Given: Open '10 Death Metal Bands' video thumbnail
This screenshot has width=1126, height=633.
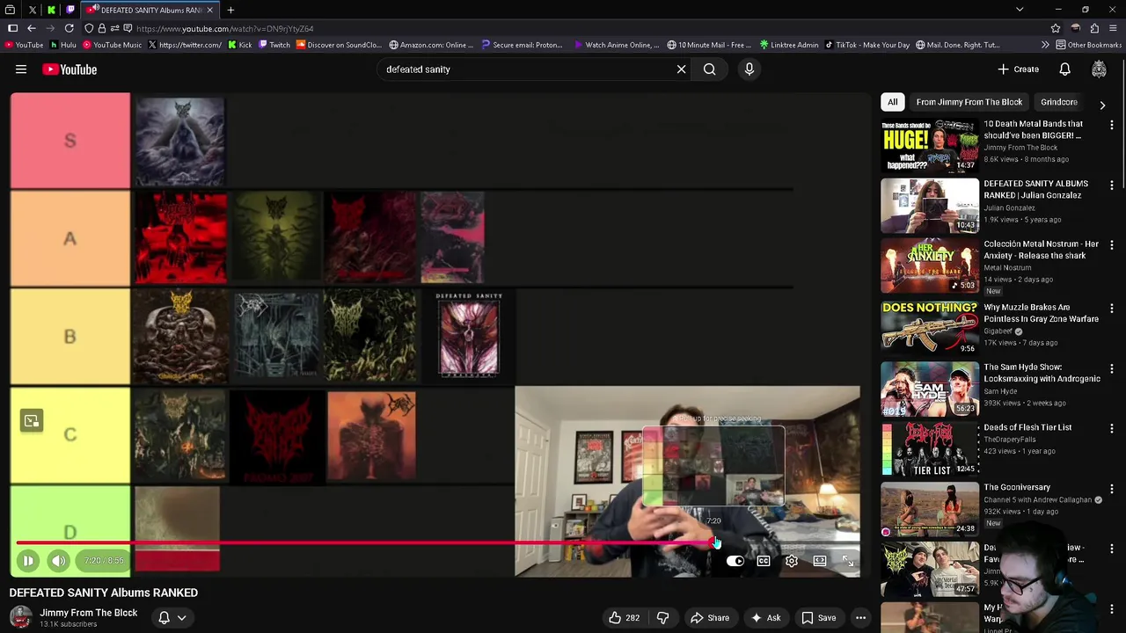Looking at the screenshot, I should (x=930, y=145).
